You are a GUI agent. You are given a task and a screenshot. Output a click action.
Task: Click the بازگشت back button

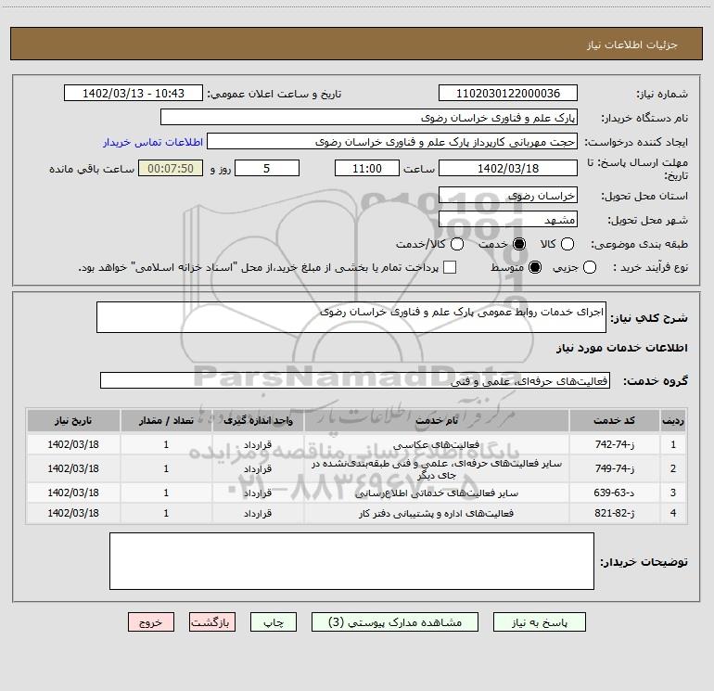click(x=212, y=622)
